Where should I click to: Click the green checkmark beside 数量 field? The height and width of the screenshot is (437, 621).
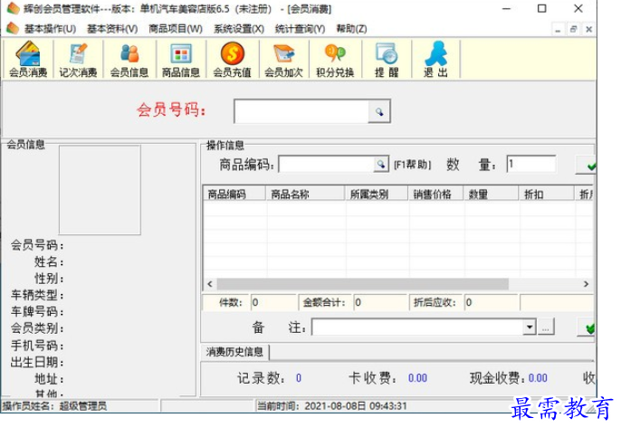587,165
